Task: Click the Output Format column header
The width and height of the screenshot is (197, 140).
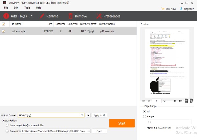Action: coord(88,24)
